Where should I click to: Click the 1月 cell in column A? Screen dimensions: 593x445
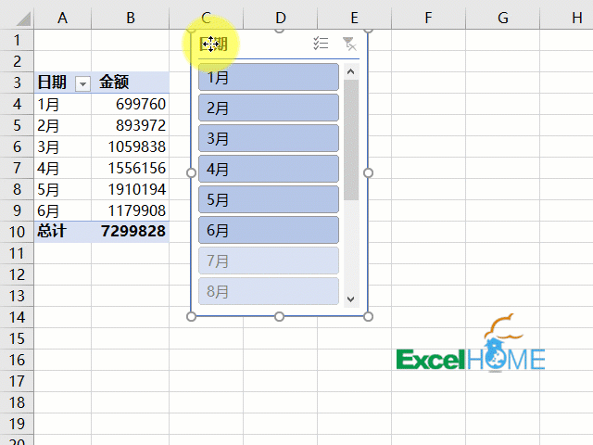pyautogui.click(x=62, y=104)
